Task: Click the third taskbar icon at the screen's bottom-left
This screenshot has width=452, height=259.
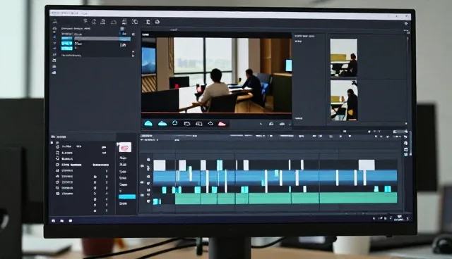Action: pyautogui.click(x=71, y=221)
